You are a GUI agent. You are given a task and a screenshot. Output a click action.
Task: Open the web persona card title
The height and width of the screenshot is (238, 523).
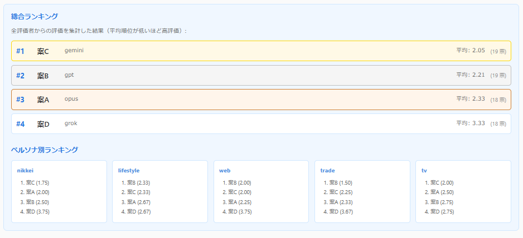pyautogui.click(x=225, y=171)
